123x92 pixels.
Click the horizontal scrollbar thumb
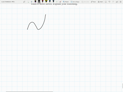tap(29, 92)
